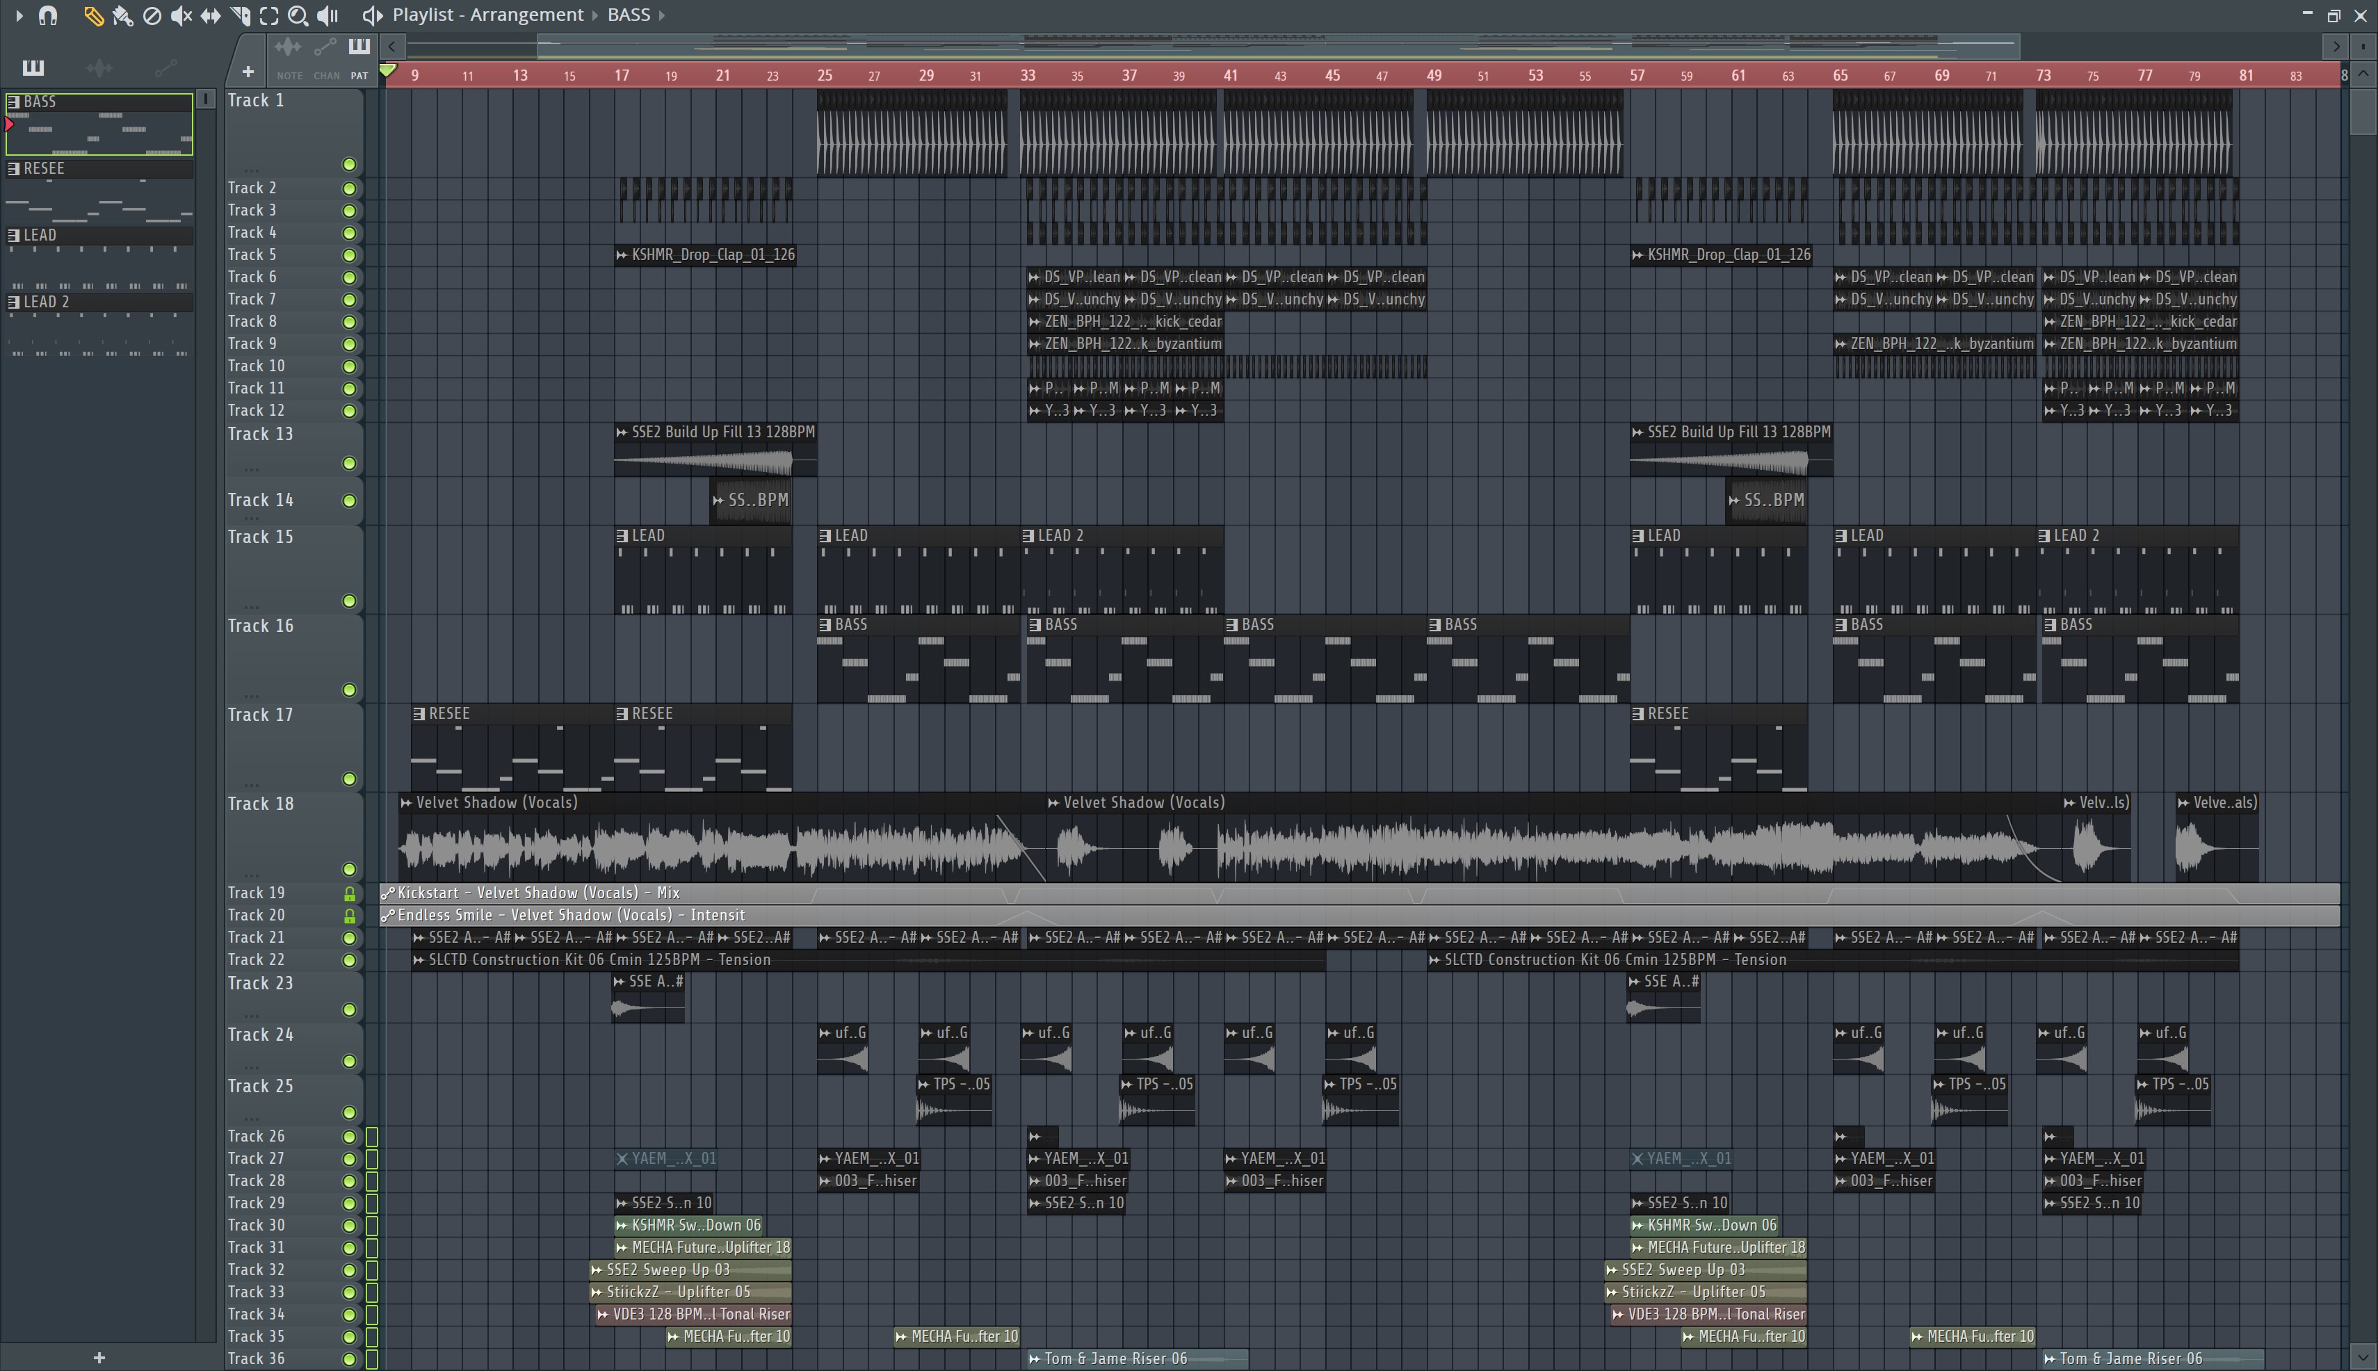
Task: Open the Arrangement selector arrow
Action: (594, 15)
